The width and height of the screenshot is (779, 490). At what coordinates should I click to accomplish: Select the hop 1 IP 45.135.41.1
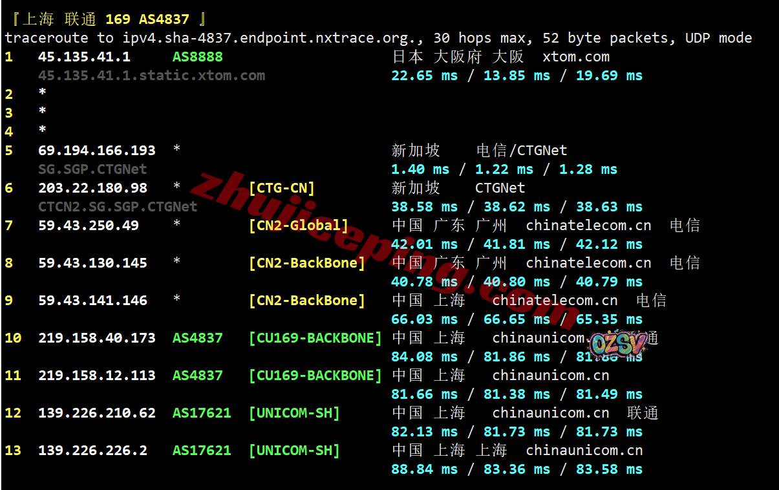pyautogui.click(x=84, y=57)
